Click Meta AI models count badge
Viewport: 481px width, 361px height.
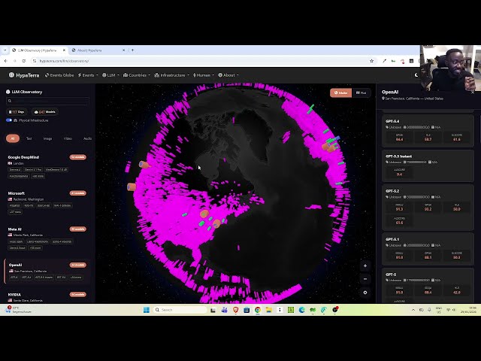78,229
